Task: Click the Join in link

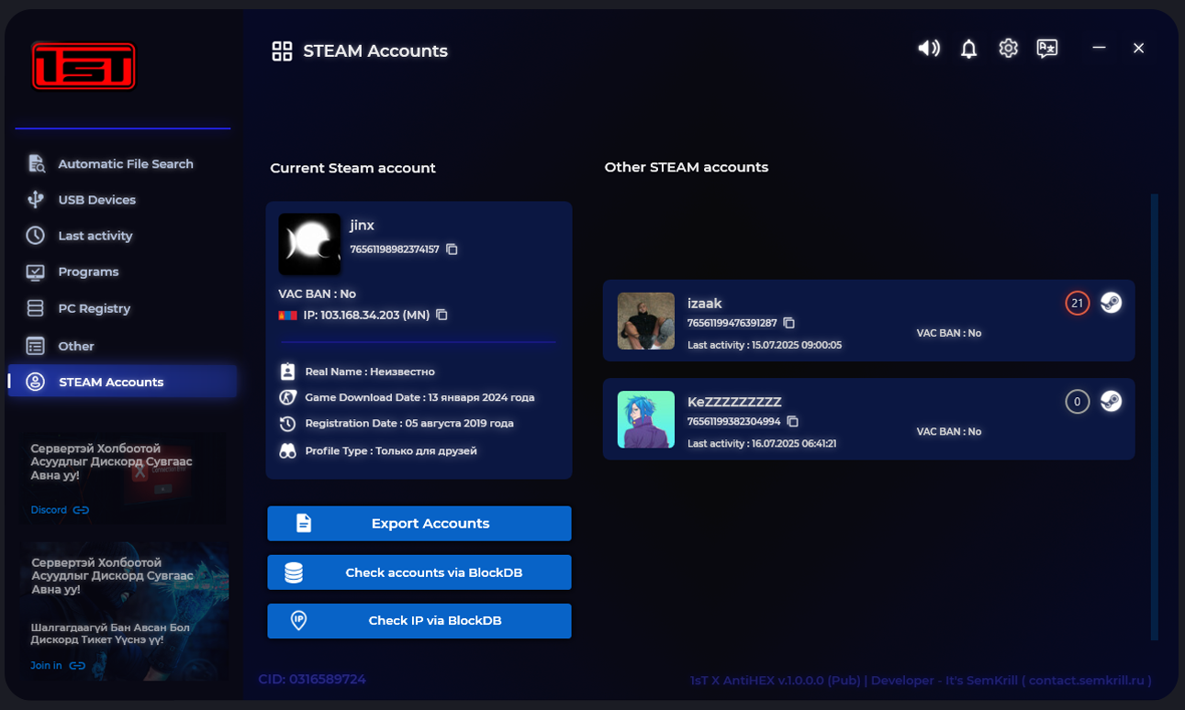Action: click(58, 666)
